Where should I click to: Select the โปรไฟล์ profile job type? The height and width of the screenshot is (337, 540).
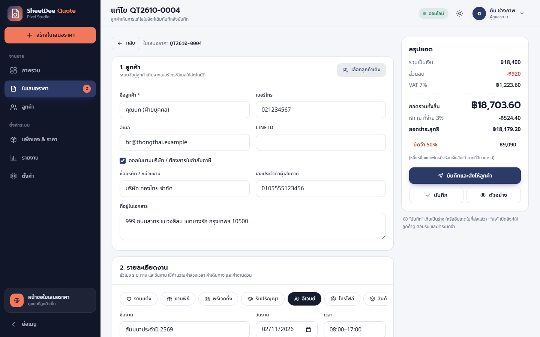[342, 299]
